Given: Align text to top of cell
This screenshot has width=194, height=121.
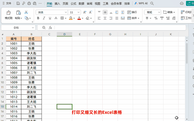Looking at the screenshot, I should click(99, 12).
